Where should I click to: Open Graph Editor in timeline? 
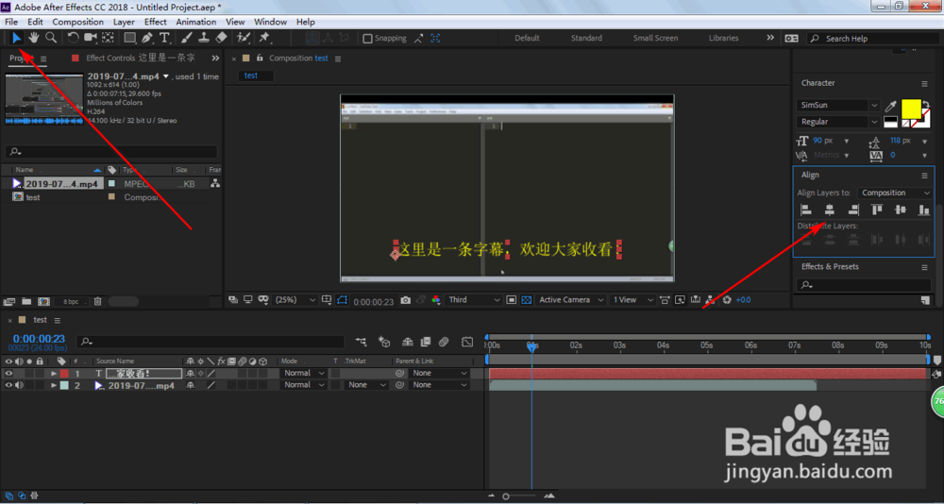click(x=467, y=342)
